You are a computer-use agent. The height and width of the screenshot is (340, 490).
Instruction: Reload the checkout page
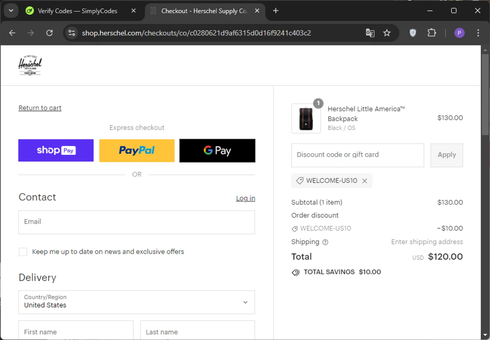tap(49, 33)
